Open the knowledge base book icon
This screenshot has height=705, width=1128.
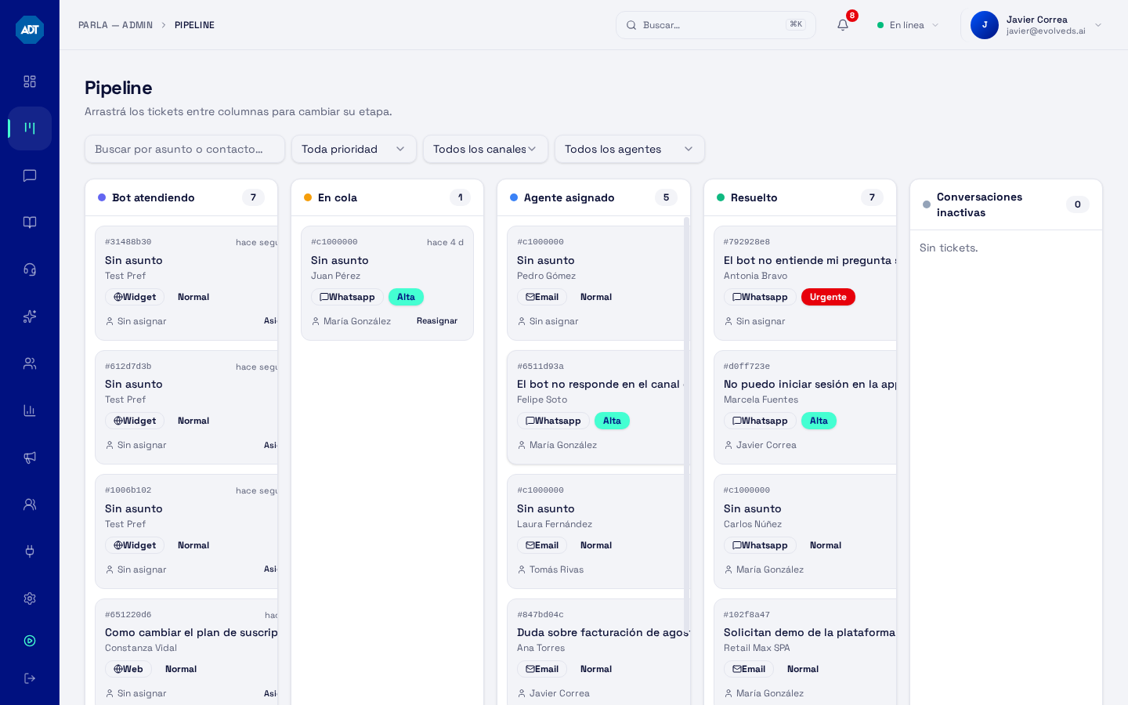(x=30, y=222)
